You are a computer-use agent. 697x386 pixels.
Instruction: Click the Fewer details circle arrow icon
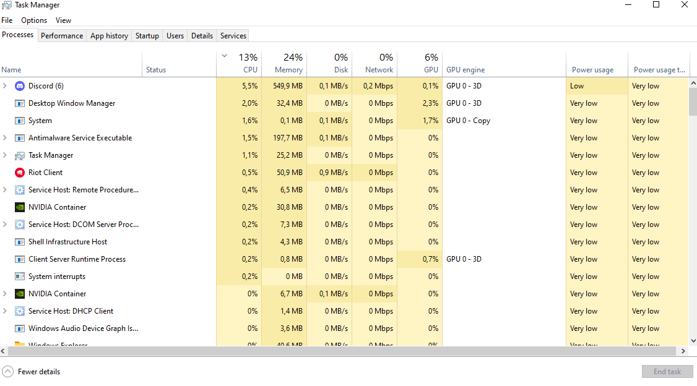click(7, 372)
